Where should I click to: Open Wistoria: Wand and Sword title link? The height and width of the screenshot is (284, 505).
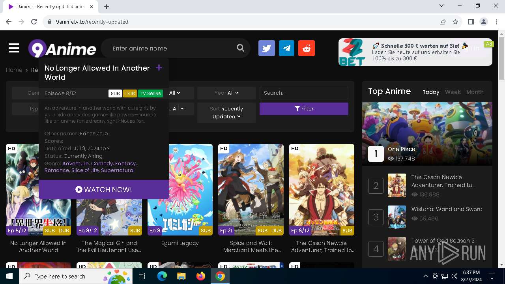pos(447,209)
